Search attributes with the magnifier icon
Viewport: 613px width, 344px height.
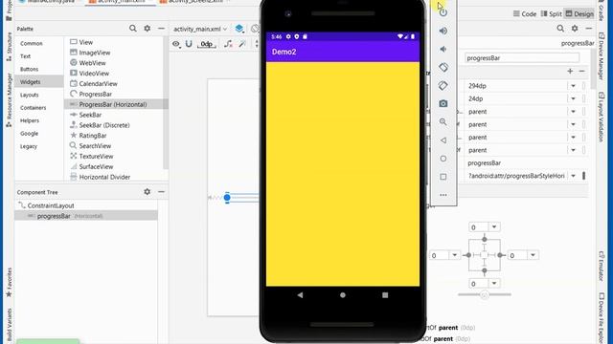pos(560,29)
